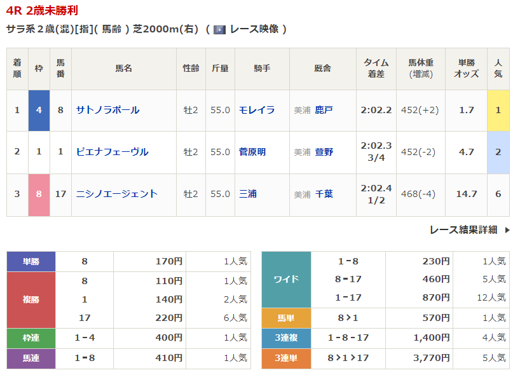
Task: Expand レース結果詳細 race details
Action: [463, 230]
